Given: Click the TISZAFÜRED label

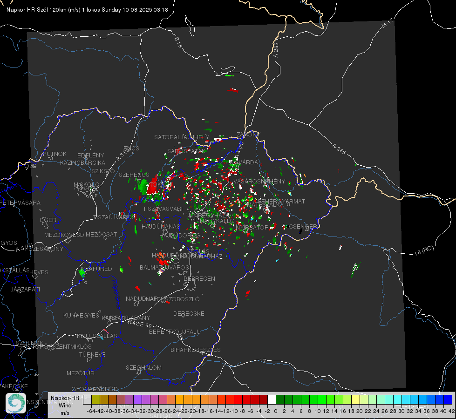Looking at the screenshot, I should click(95, 269).
